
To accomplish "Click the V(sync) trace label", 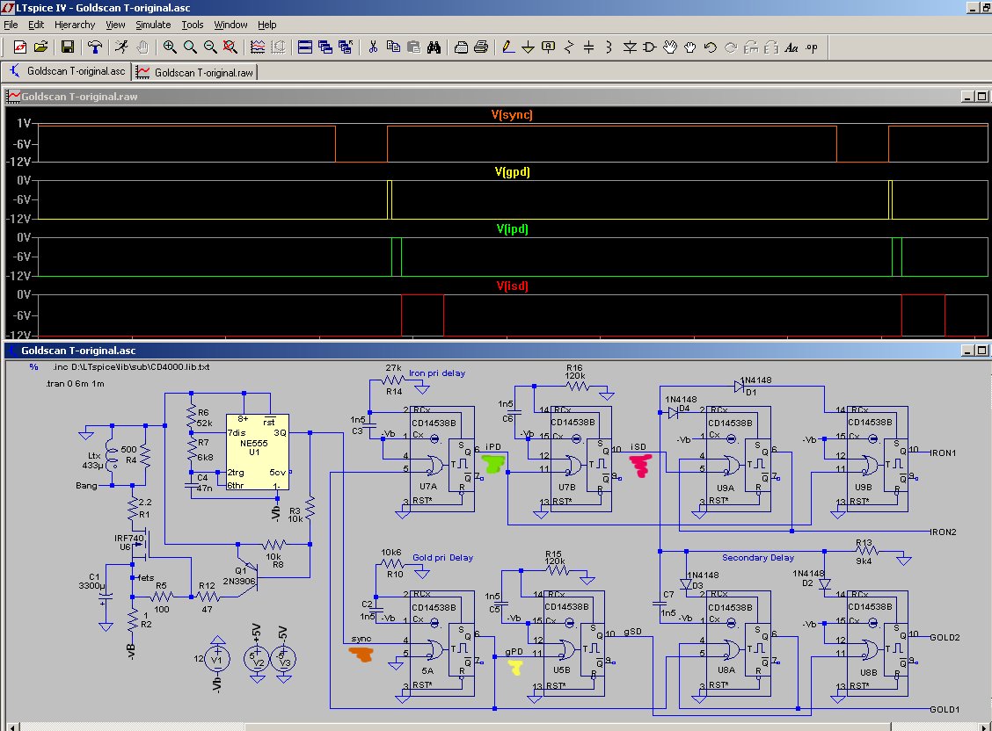I will tap(512, 115).
